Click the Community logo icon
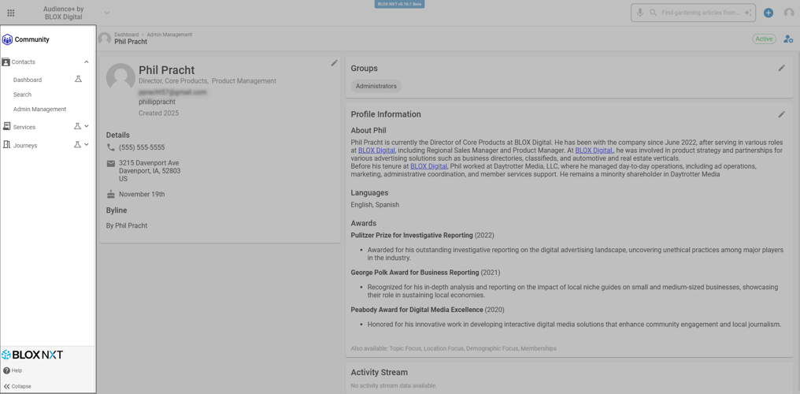This screenshot has height=394, width=800. click(x=7, y=39)
